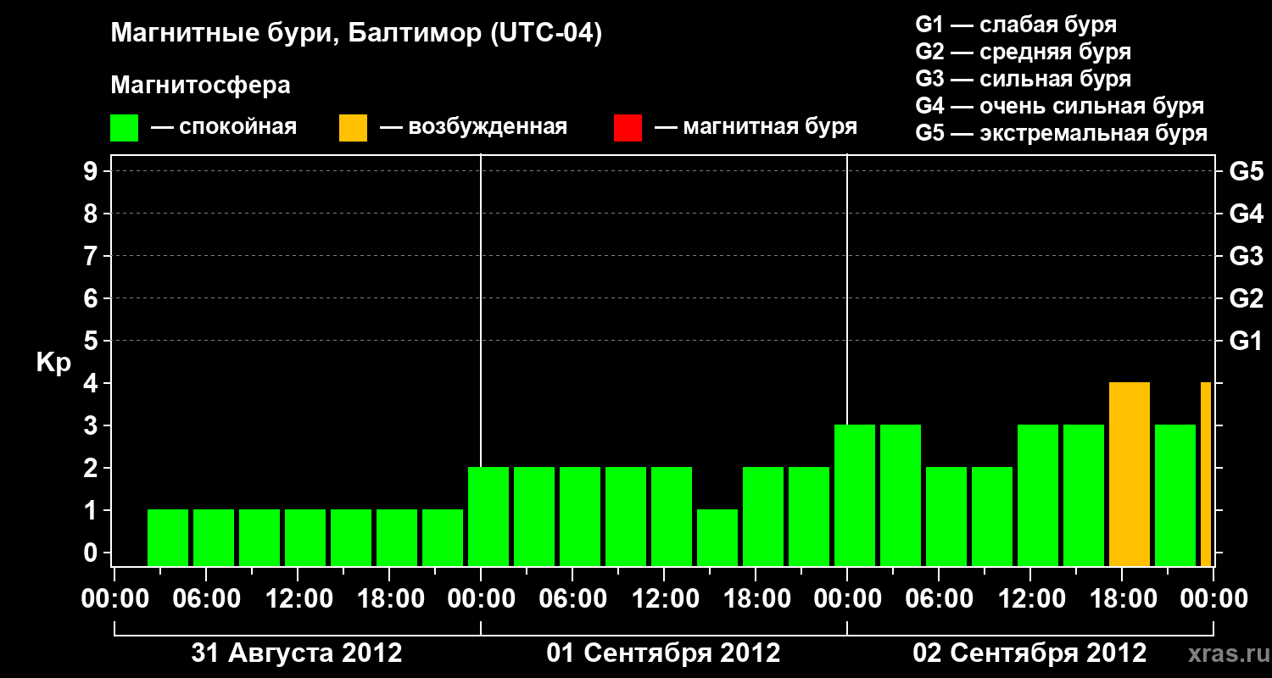Click the '— спокойная' legend label
The width and height of the screenshot is (1272, 678).
click(x=224, y=128)
